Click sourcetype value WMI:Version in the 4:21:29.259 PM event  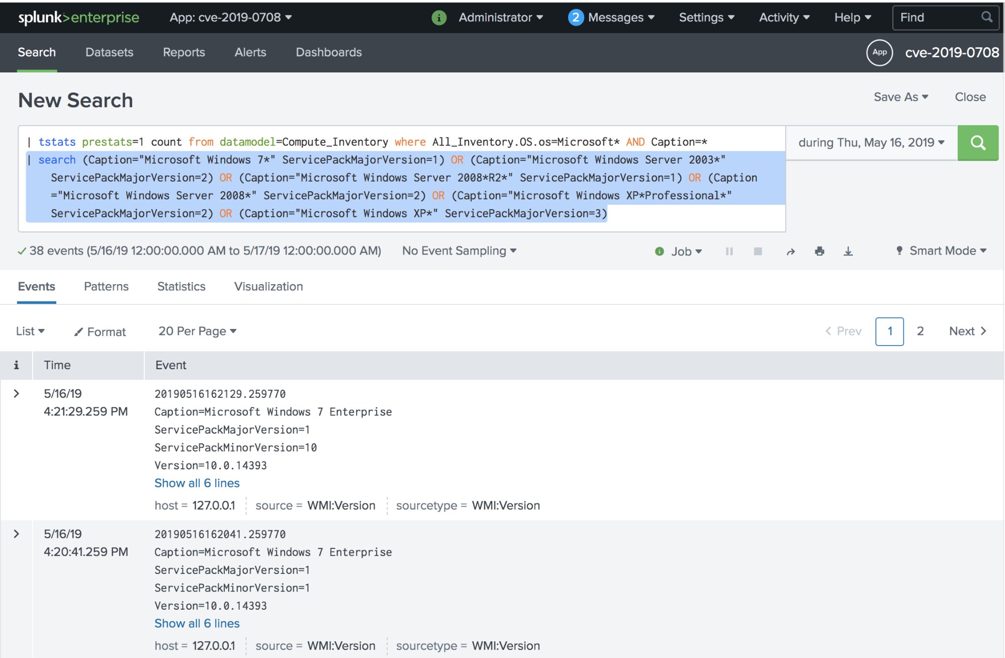[x=506, y=506]
